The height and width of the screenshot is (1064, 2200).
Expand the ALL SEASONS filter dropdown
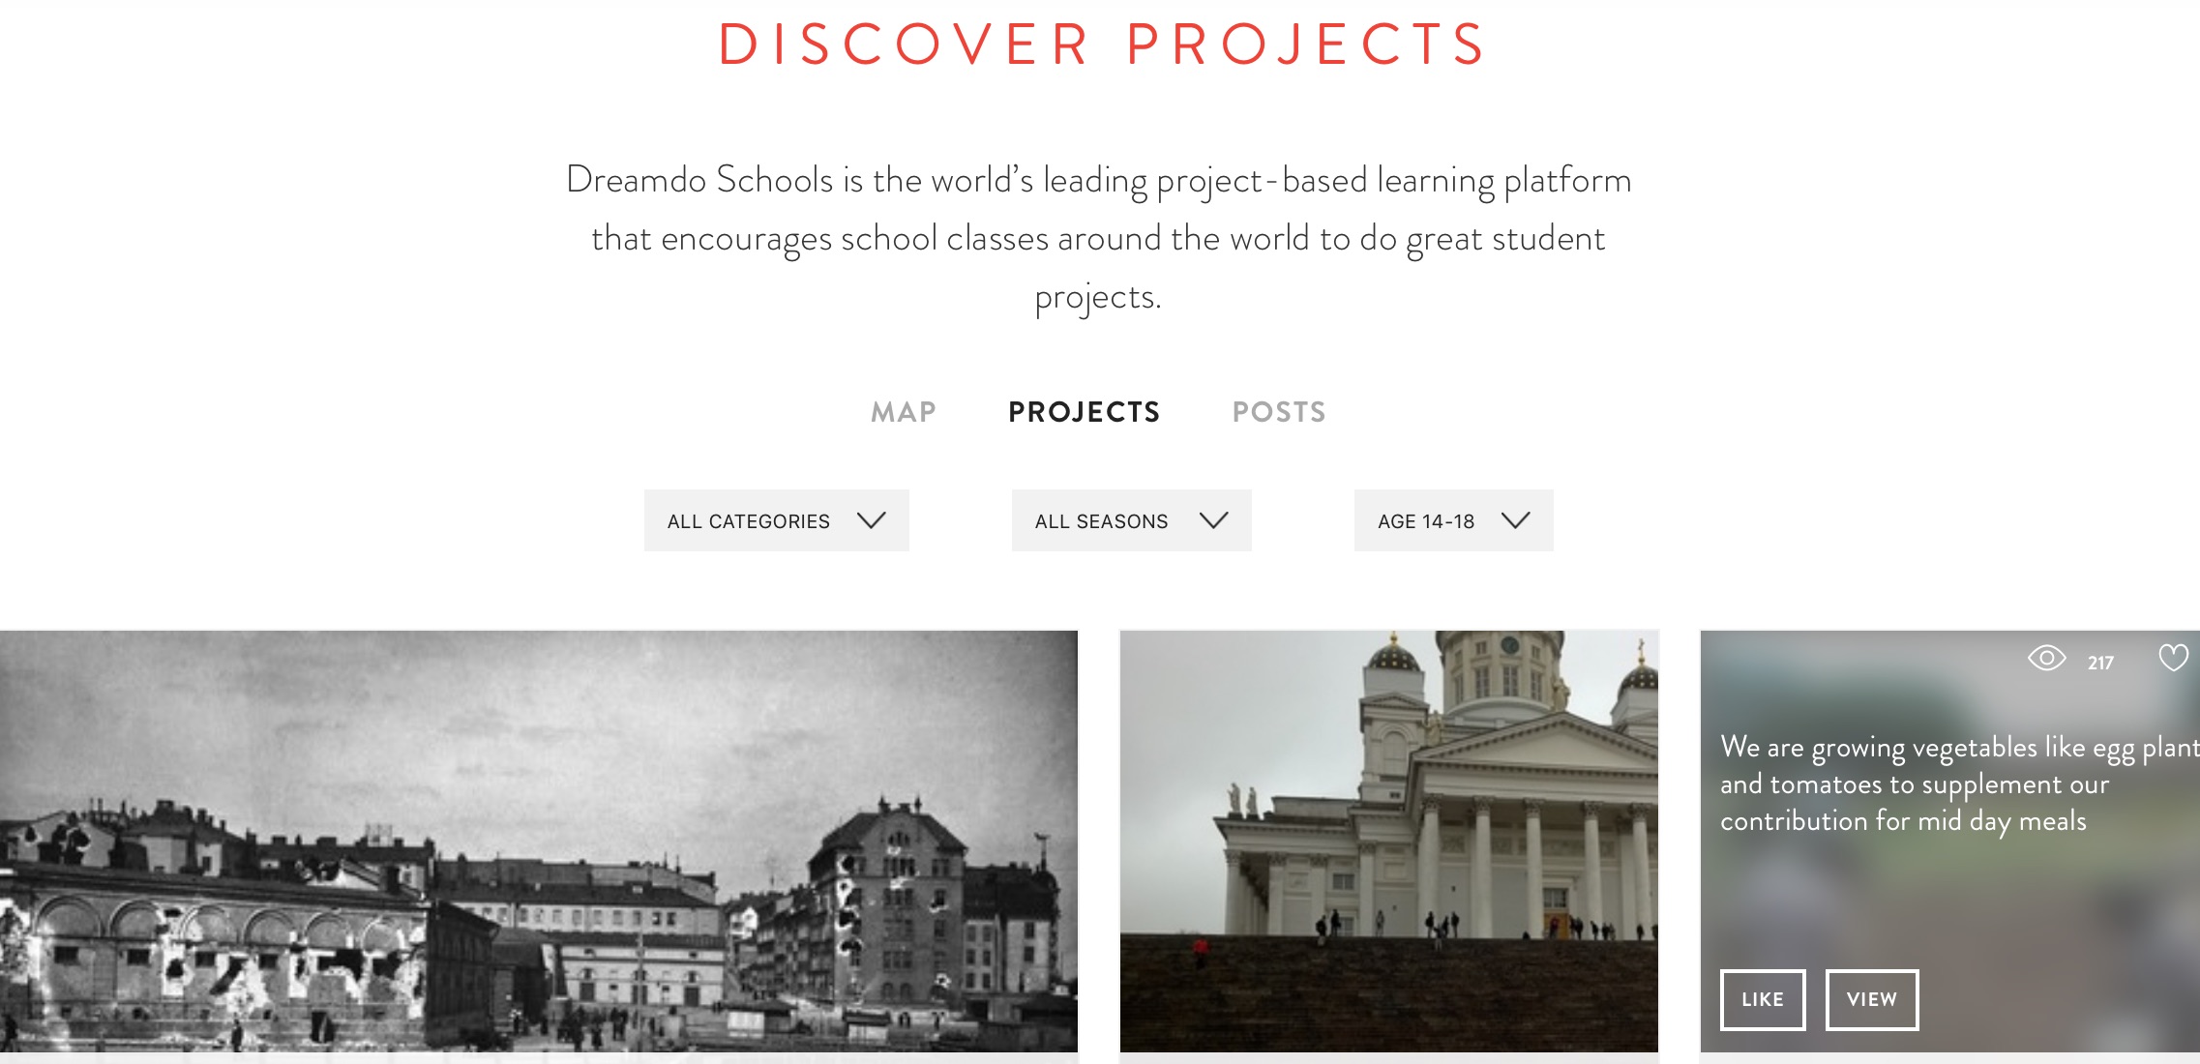(1132, 520)
